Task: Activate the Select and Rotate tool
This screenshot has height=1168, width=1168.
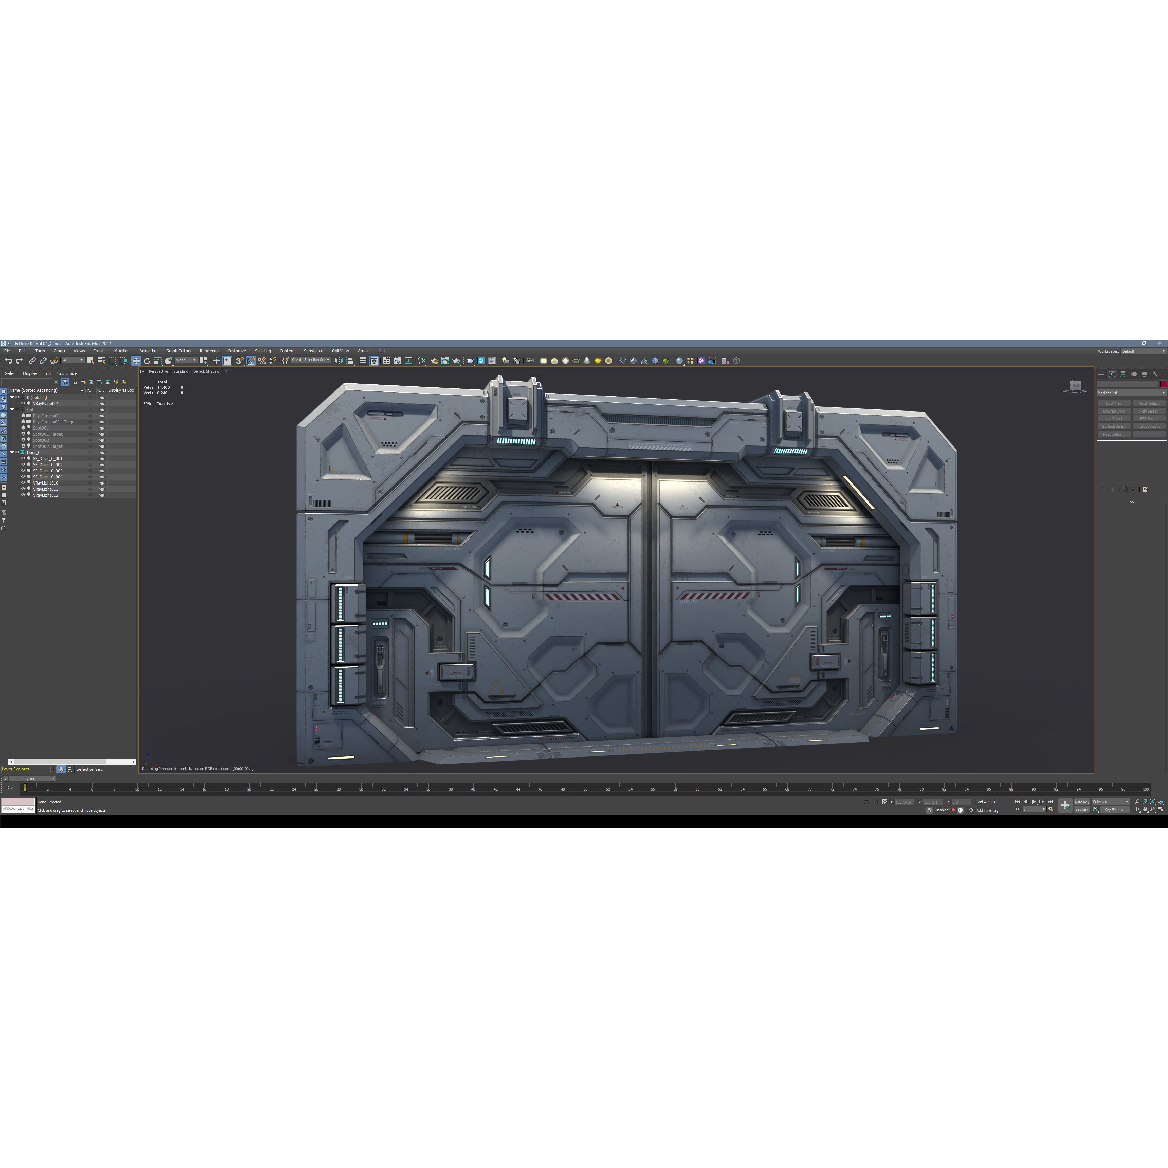Action: (x=147, y=361)
